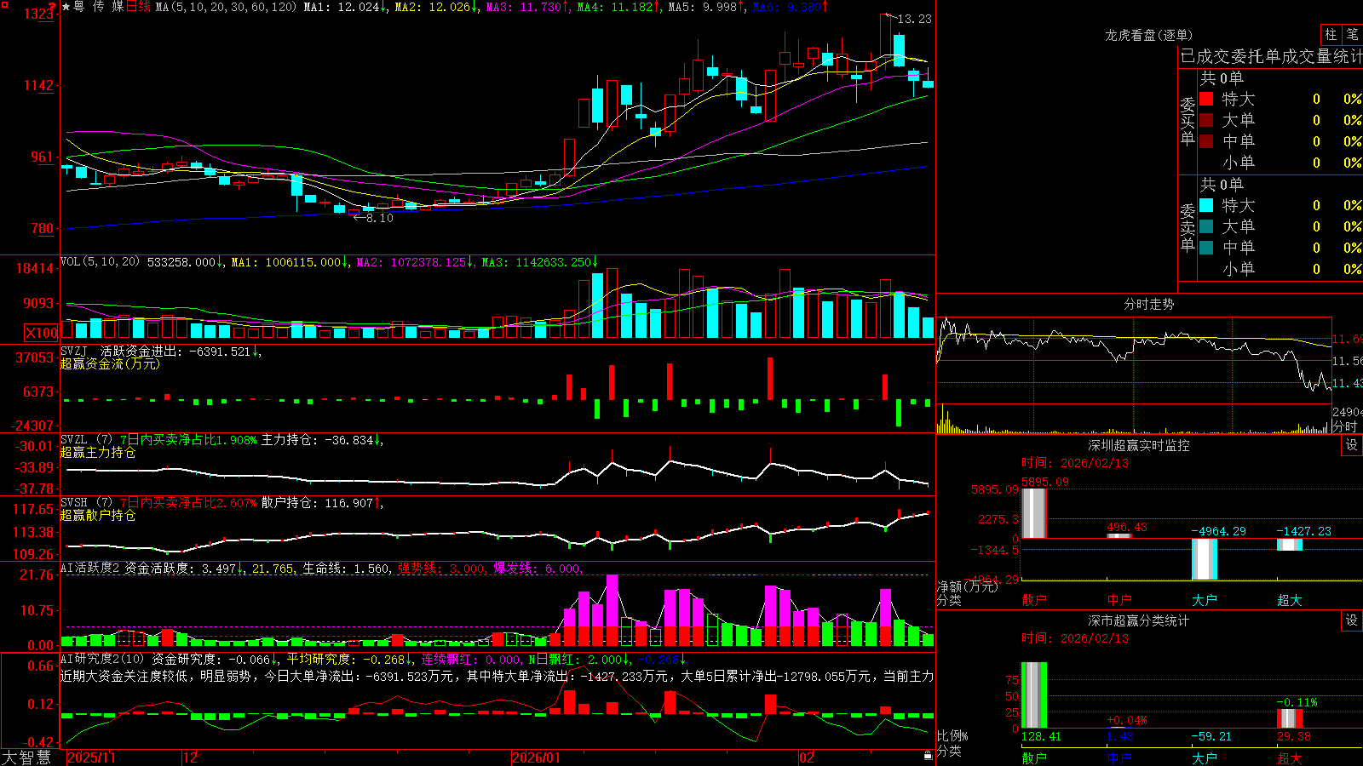Click the dark red 中单 buy-order swatch
The image size is (1363, 766).
coord(1206,141)
